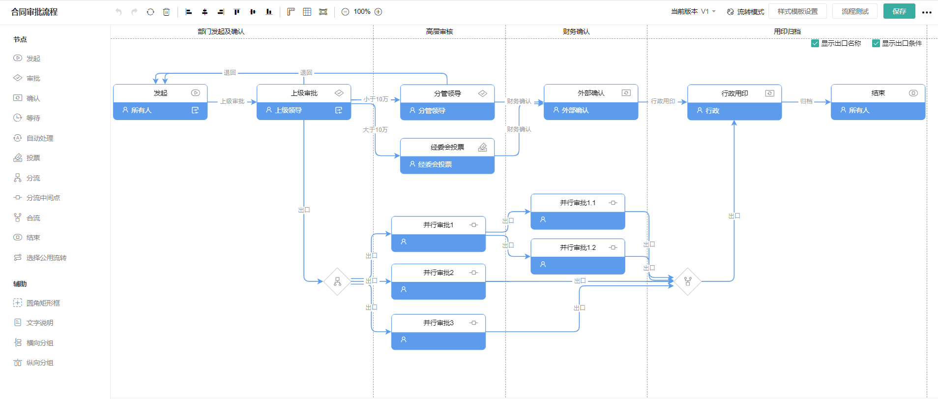Viewport: 938px width, 399px height.
Task: Select 横向分组 auxiliary tool
Action: (x=33, y=343)
